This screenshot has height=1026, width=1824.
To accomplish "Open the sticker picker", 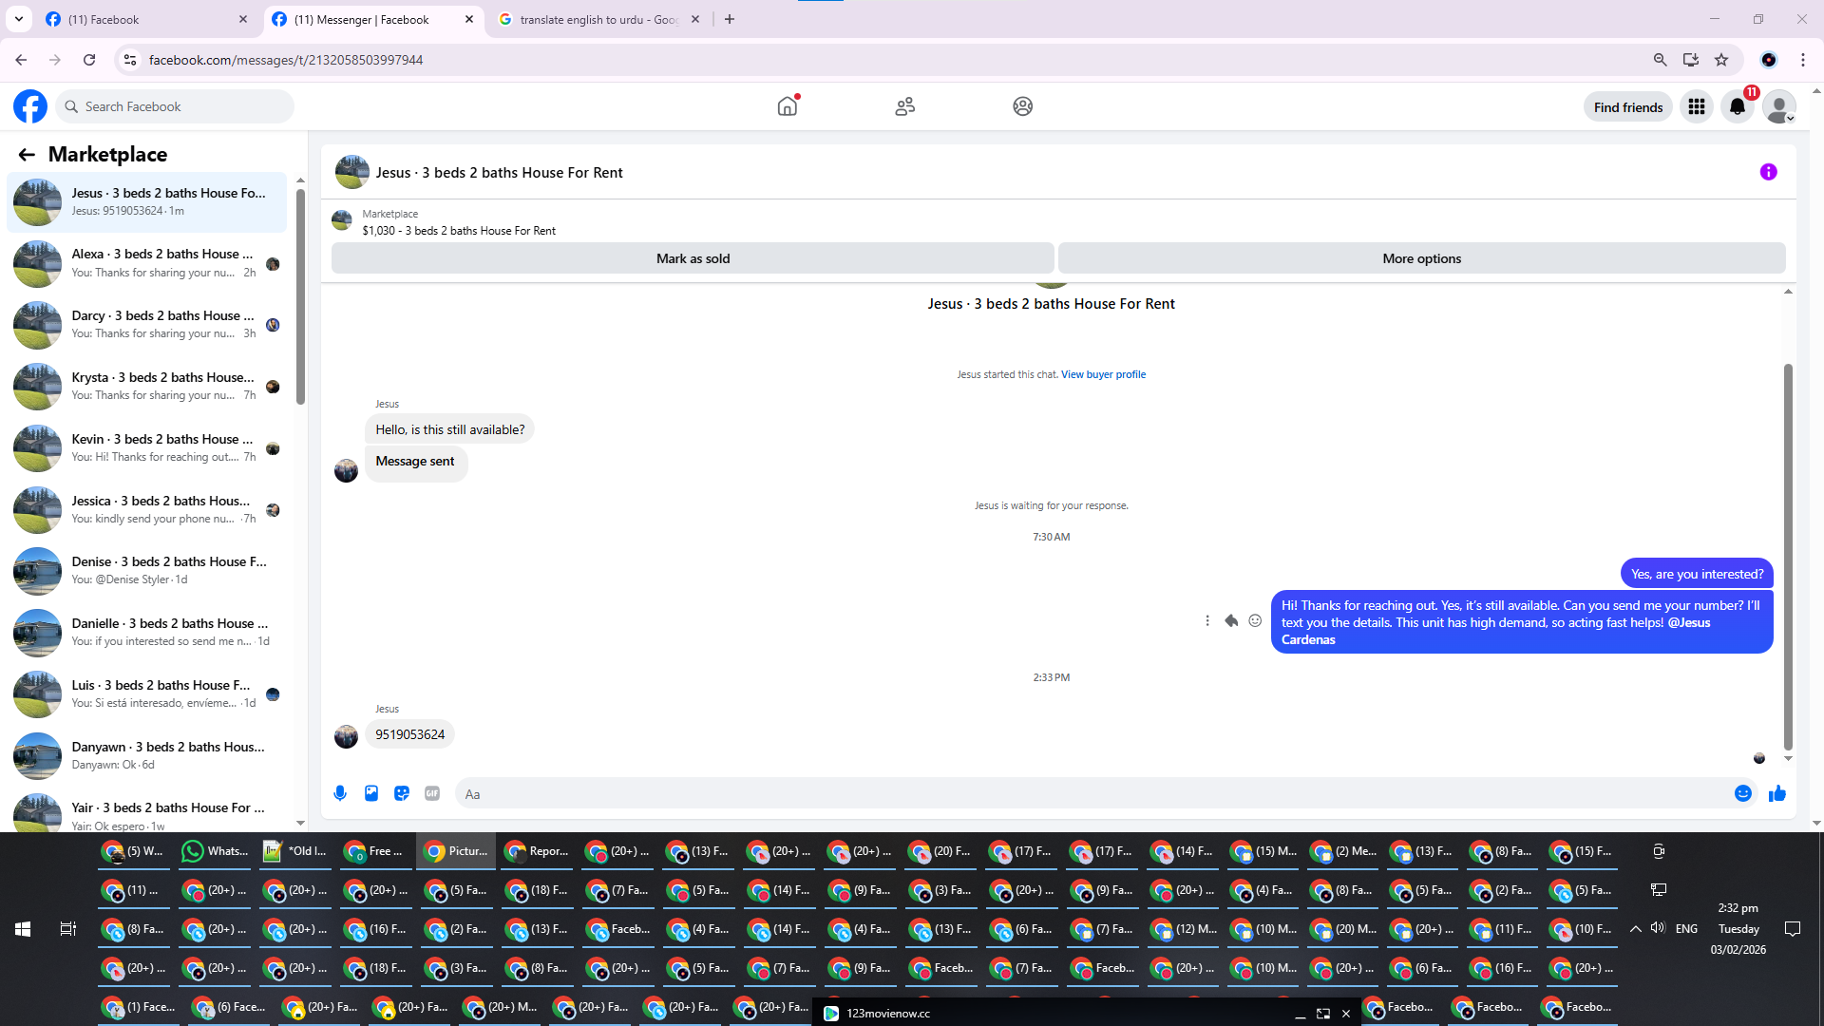I will click(x=402, y=793).
